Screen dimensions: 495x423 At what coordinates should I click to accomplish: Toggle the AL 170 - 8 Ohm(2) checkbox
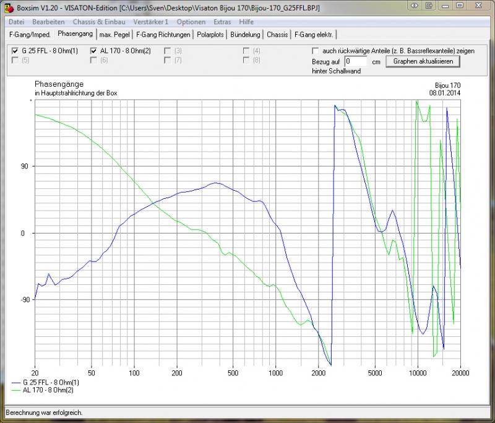93,50
